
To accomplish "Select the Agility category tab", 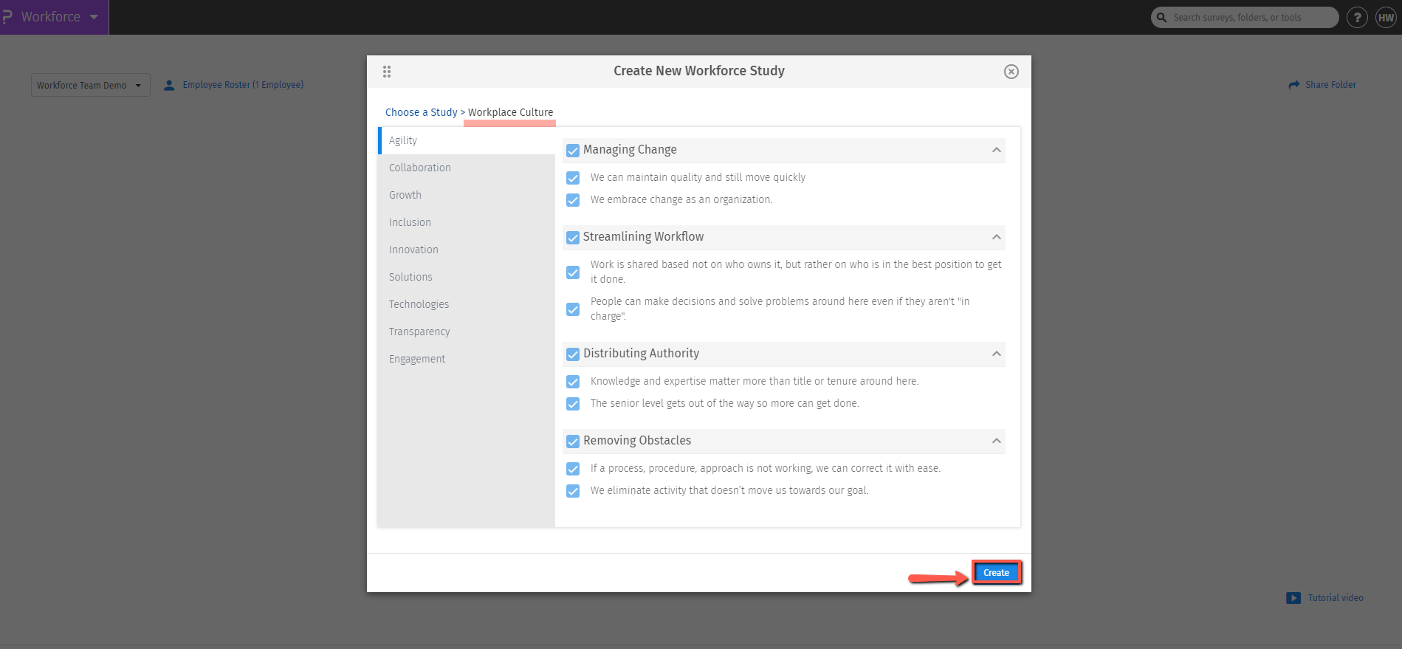I will (467, 140).
